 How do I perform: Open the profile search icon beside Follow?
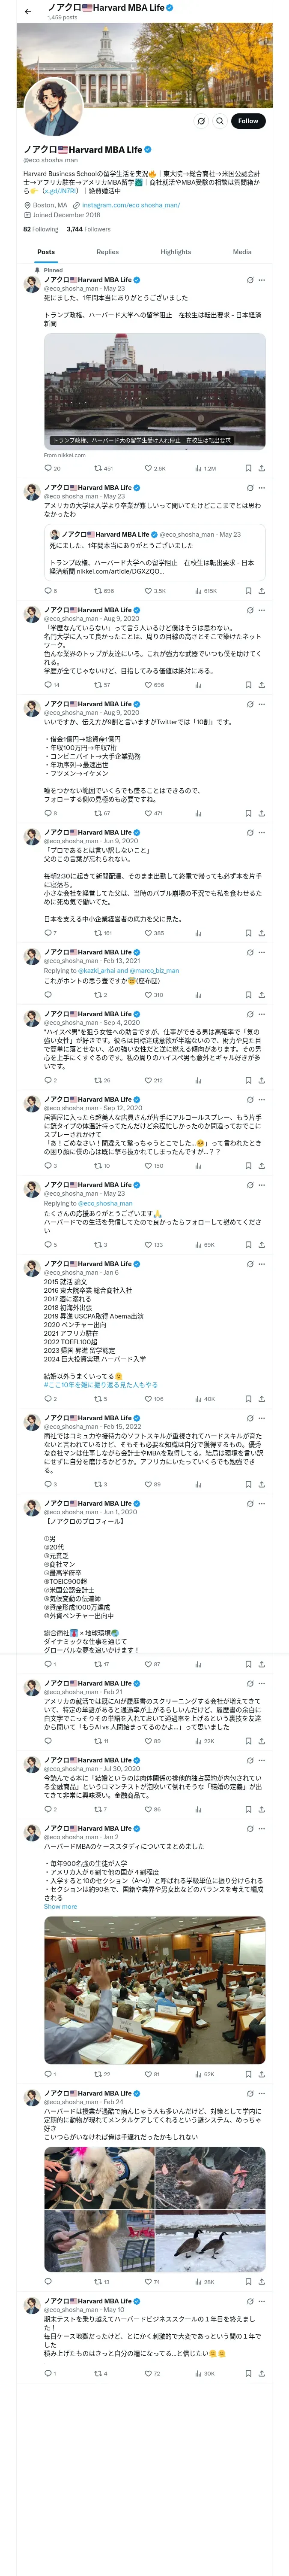[220, 121]
